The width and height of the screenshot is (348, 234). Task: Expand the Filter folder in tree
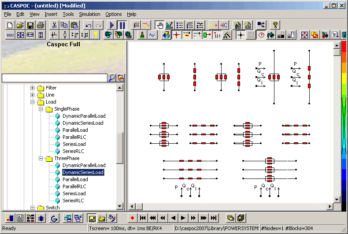click(32, 88)
